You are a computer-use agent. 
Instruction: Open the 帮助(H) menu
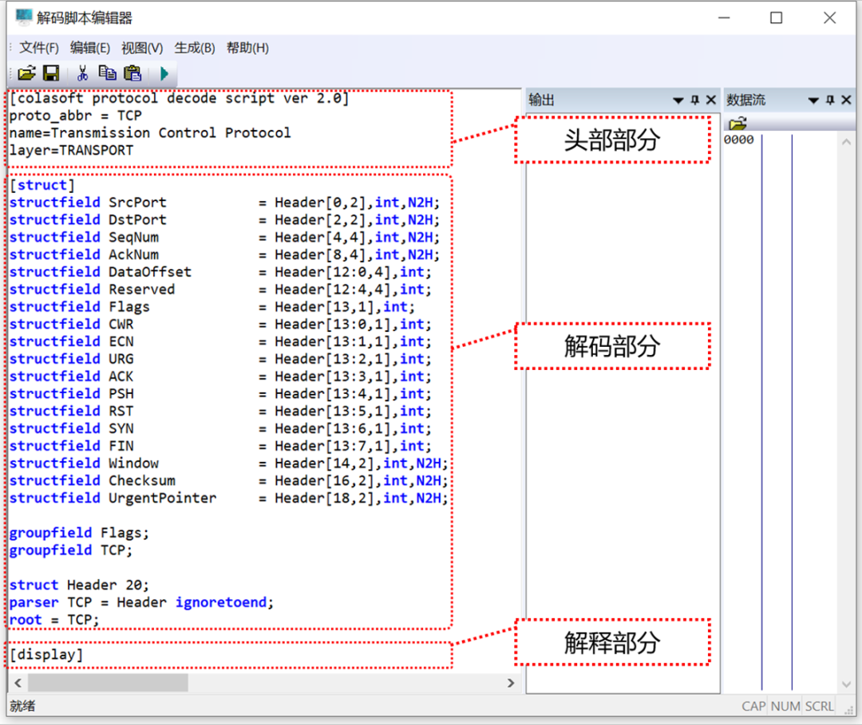247,48
